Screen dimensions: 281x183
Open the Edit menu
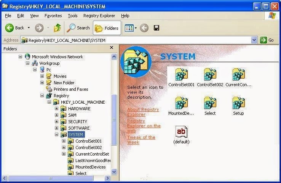tap(21, 16)
